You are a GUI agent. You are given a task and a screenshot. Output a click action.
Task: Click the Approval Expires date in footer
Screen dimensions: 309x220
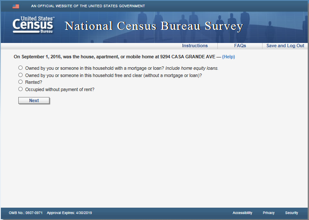click(x=69, y=213)
